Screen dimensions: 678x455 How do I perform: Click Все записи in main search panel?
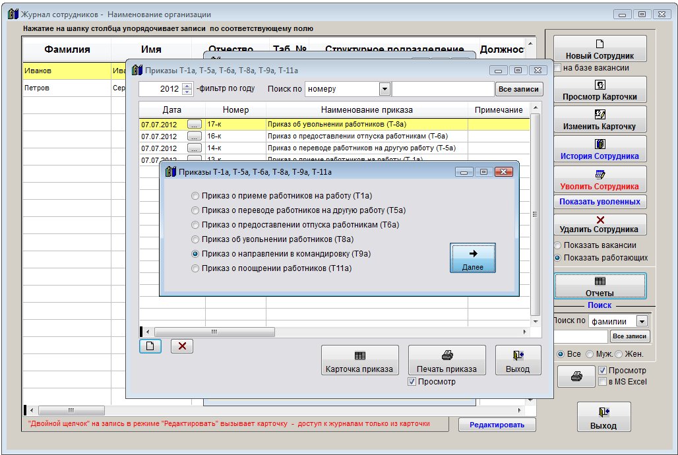[x=630, y=336]
